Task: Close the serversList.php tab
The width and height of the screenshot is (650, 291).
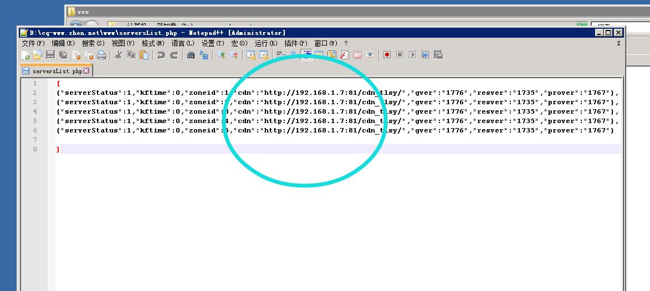Action: (86, 71)
